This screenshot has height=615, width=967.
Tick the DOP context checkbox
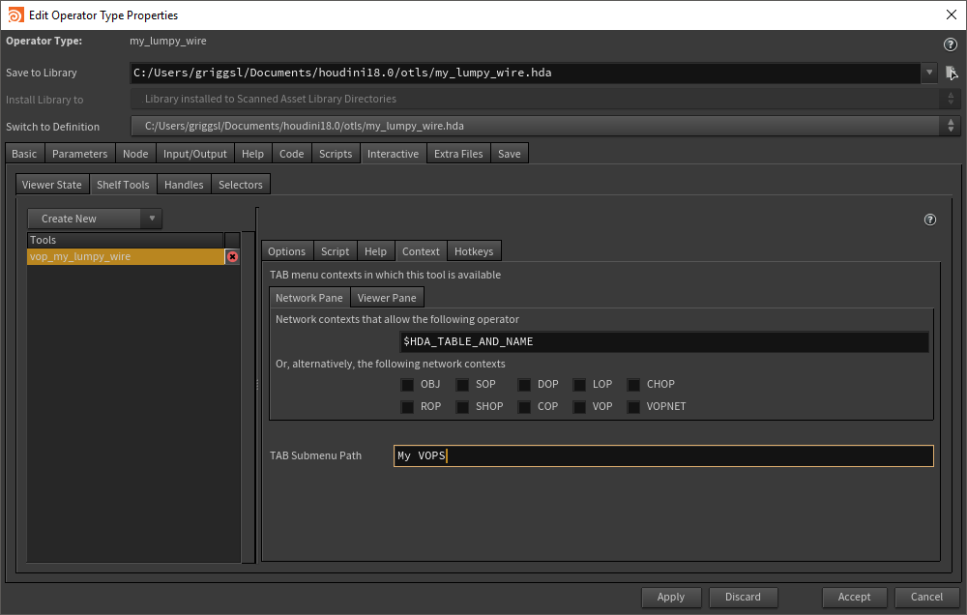pos(524,385)
